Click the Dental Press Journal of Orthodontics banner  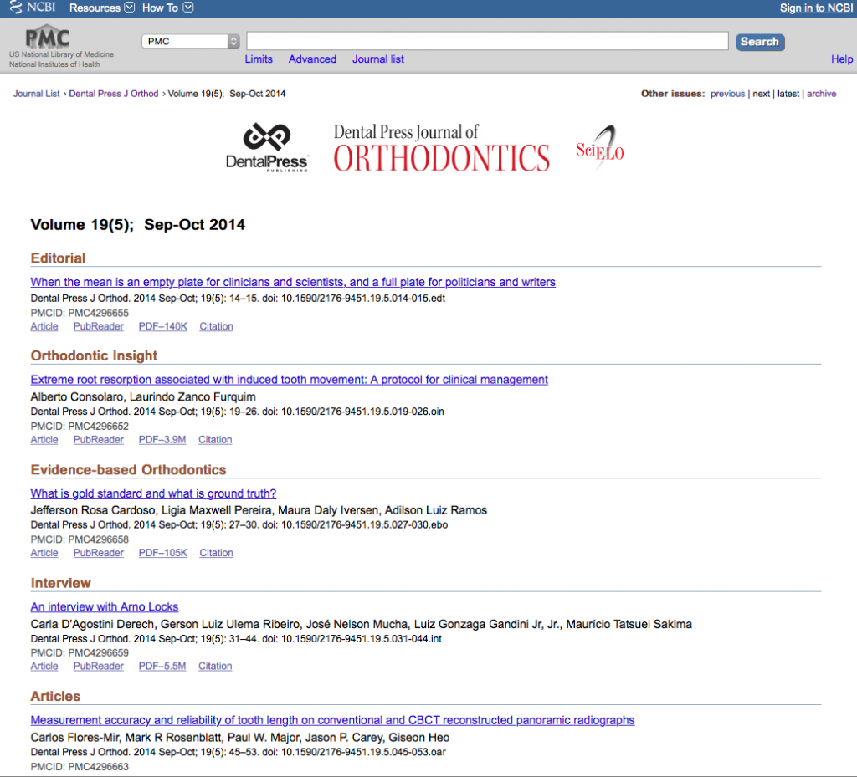click(x=441, y=148)
